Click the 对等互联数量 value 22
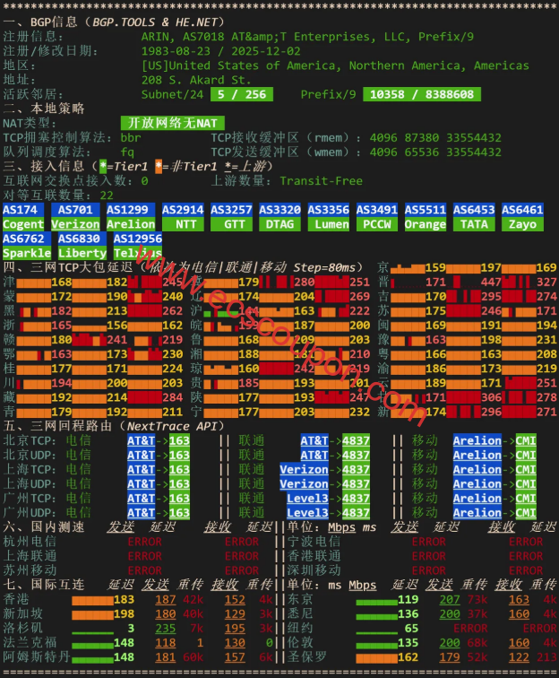The width and height of the screenshot is (559, 678). click(x=107, y=196)
